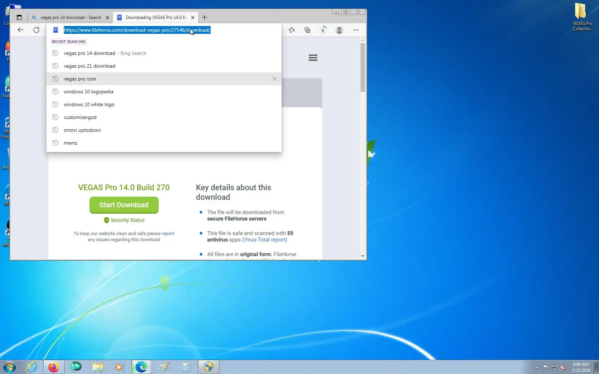Click the 'RECENT SEARCHES' label
Viewport: 599px width, 374px height.
tap(68, 42)
